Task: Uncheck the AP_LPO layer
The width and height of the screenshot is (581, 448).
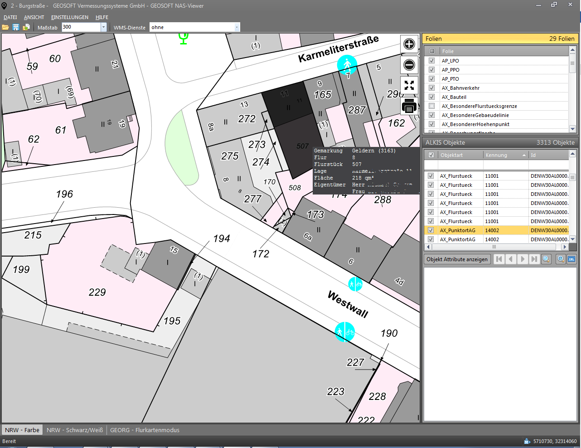Action: 432,60
